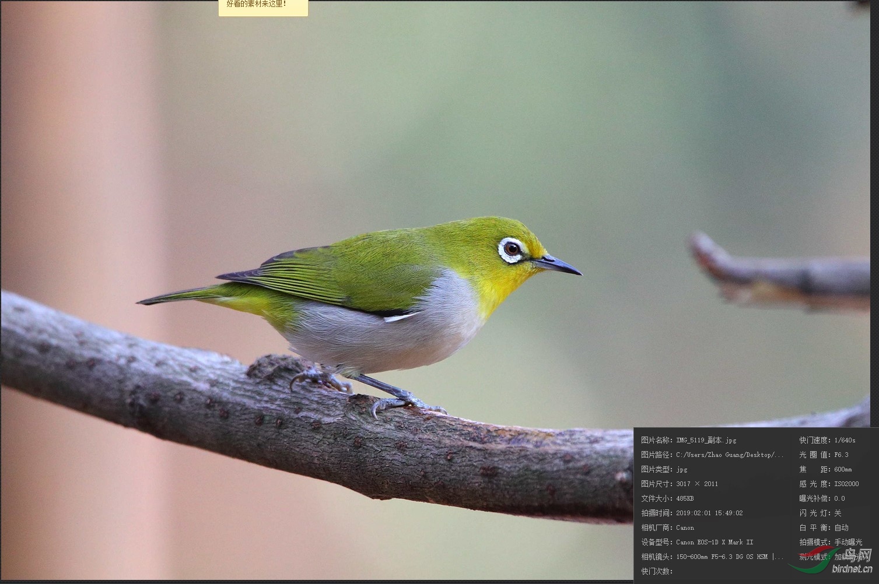Click the truncated 图片路径 file path entry
The height and width of the screenshot is (584, 879).
point(729,455)
